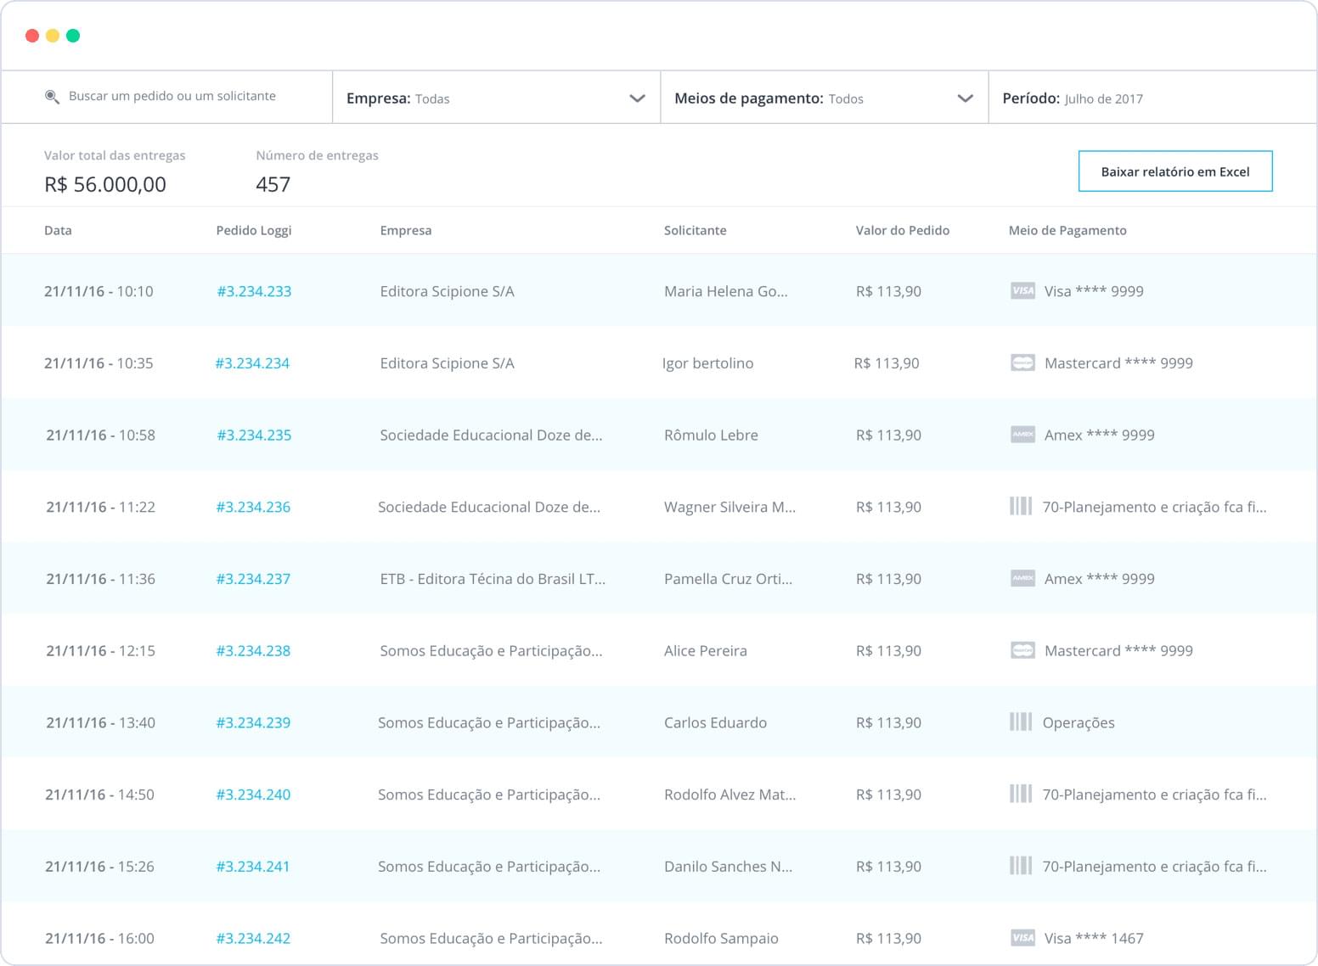Click Visa icon ending 1467
The width and height of the screenshot is (1318, 966).
click(x=1022, y=938)
